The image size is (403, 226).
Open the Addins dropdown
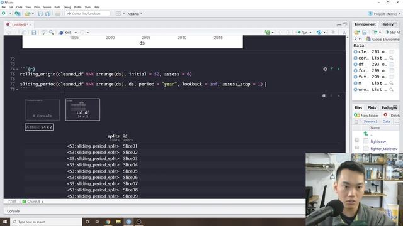pos(135,14)
